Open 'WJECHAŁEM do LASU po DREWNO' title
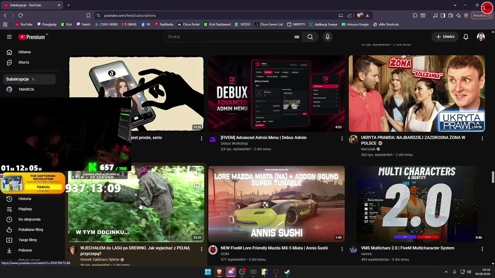Screen dimensions: 495x278 click(x=135, y=251)
